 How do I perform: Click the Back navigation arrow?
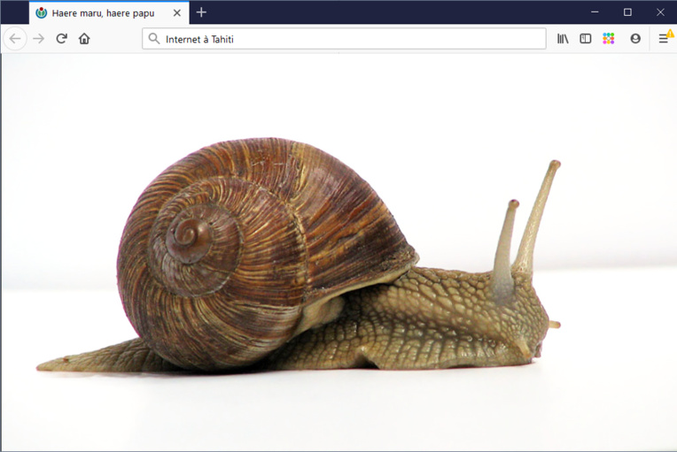coord(15,39)
